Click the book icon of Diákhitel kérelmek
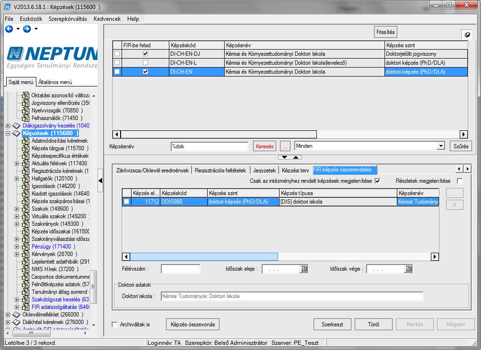This screenshot has height=350, width=481. pos(17,322)
